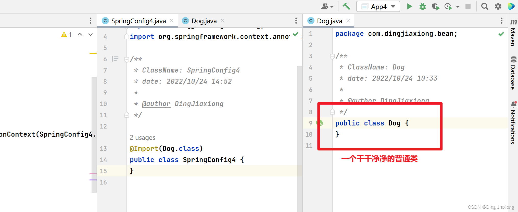518x212 pixels.
Task: Open the user account menu icon
Action: pyautogui.click(x=327, y=6)
